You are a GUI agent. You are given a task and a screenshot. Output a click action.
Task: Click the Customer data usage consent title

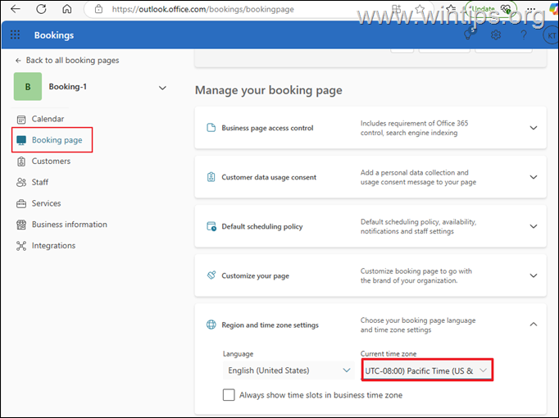click(269, 177)
